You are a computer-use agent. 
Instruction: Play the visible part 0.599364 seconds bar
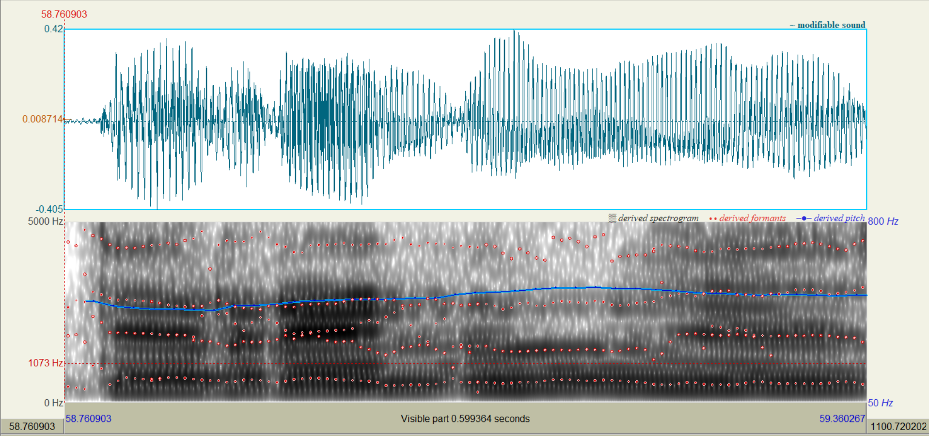pyautogui.click(x=465, y=419)
